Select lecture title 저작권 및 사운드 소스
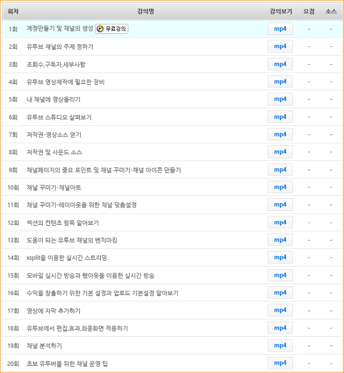This screenshot has width=344, height=373. (x=54, y=152)
